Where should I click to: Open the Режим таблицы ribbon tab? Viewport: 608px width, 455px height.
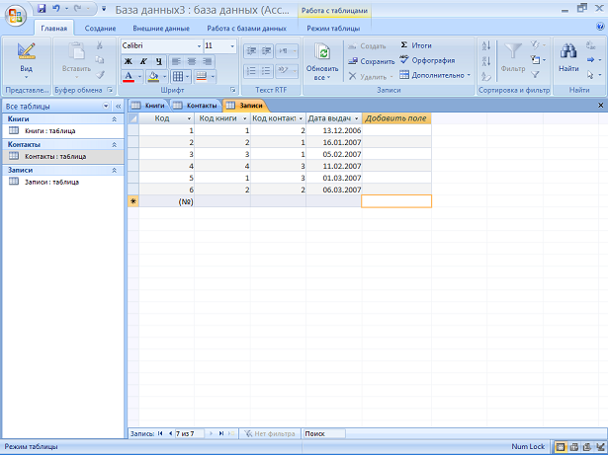click(333, 29)
